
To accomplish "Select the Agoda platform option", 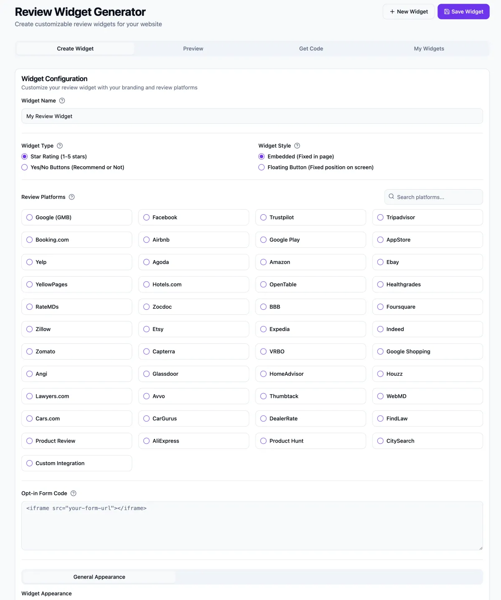I will pos(194,262).
